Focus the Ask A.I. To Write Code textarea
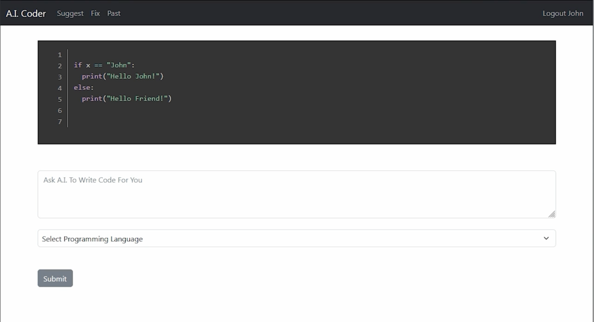Screen dimensions: 594x322 297,194
